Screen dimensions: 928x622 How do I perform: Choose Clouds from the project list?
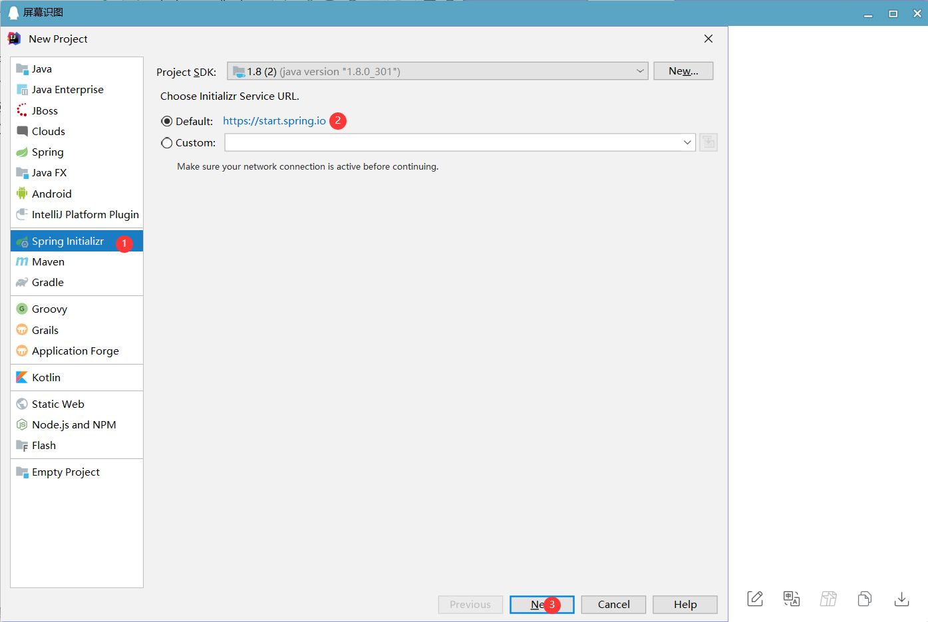[77, 131]
